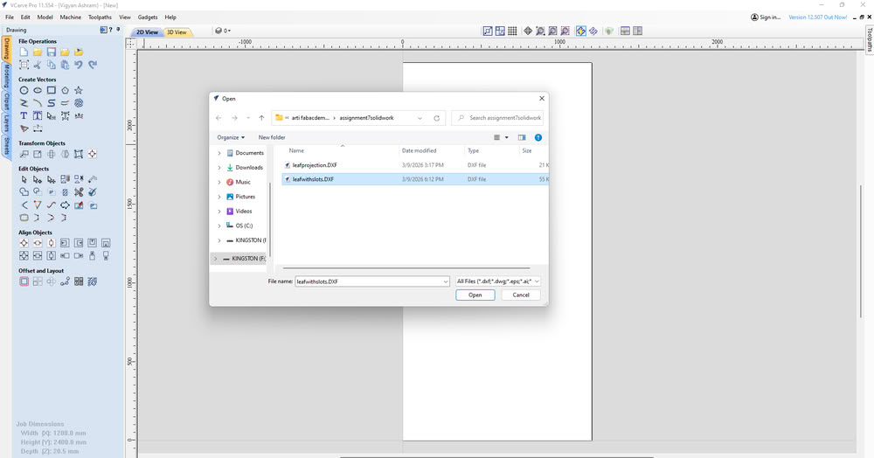
Task: Open the Model menu
Action: [45, 17]
